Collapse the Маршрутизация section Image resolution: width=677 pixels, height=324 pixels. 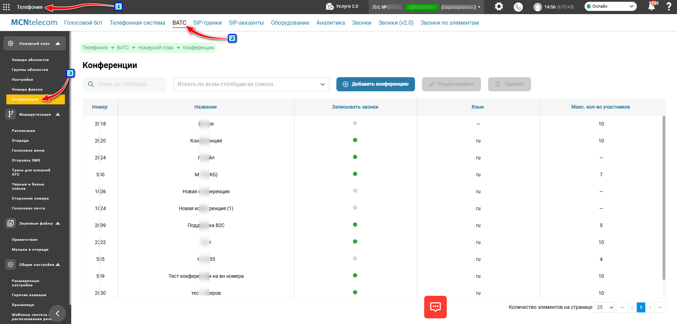coord(58,114)
